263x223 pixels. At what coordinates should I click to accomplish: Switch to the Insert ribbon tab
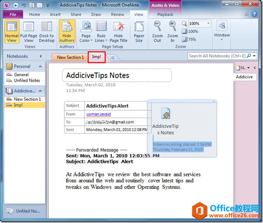55,15
